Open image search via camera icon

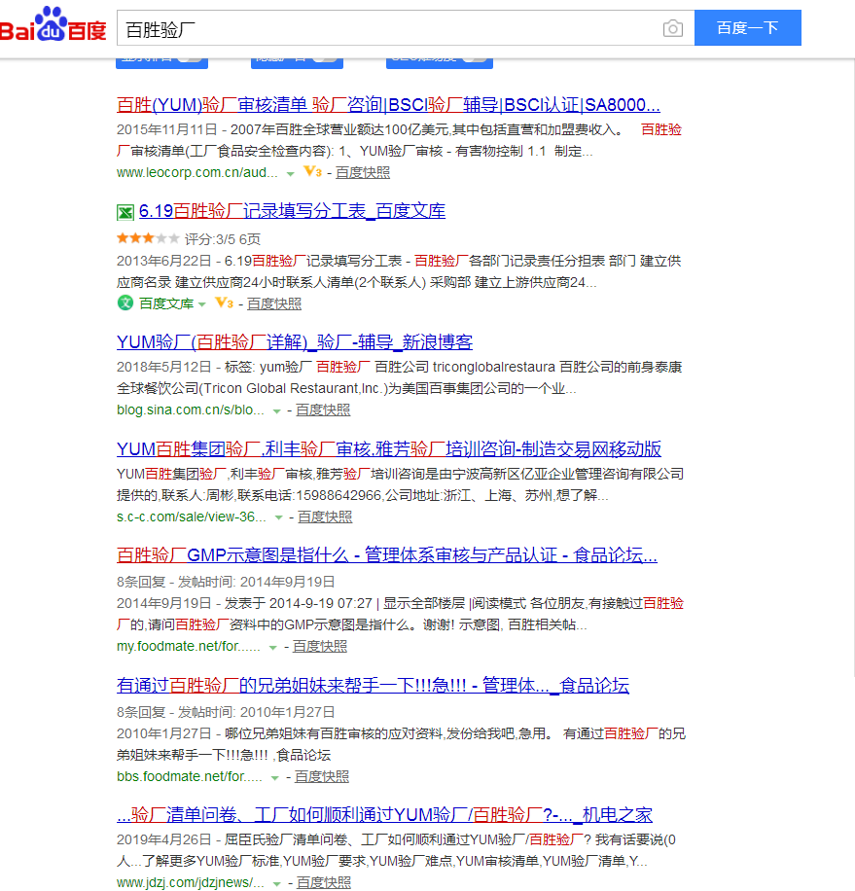[x=673, y=28]
